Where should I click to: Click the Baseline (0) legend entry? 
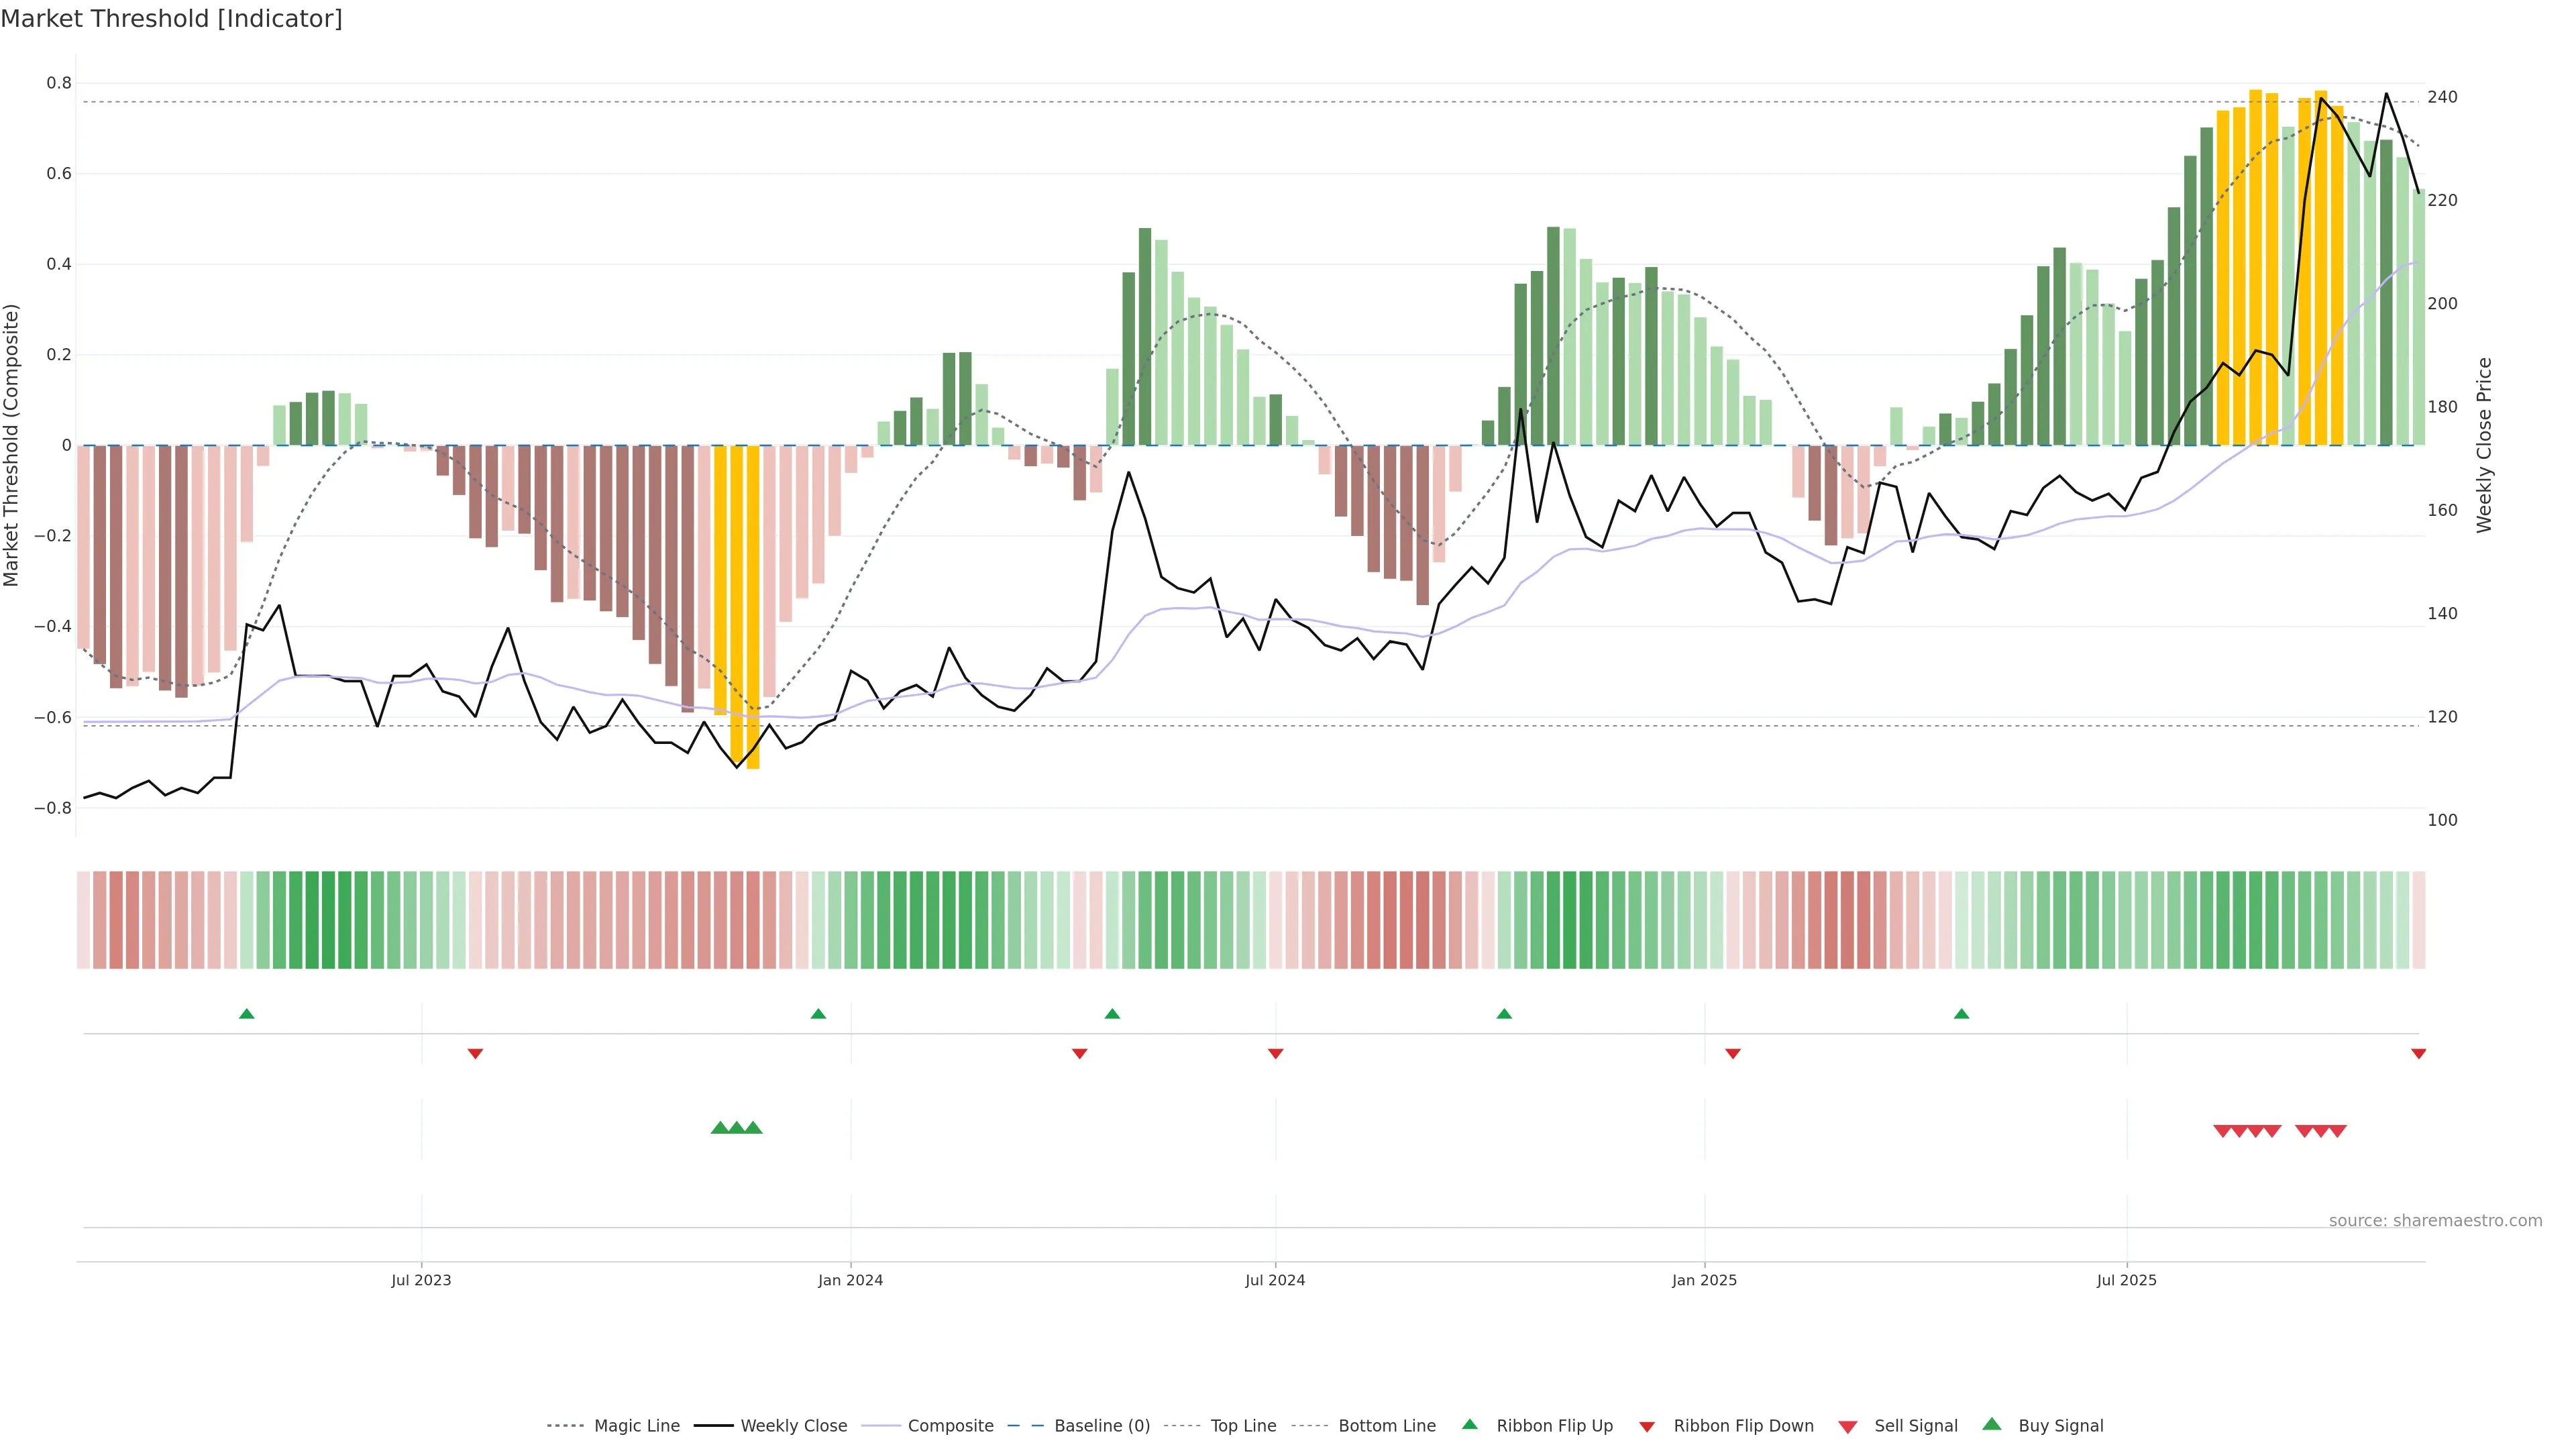1101,1426
